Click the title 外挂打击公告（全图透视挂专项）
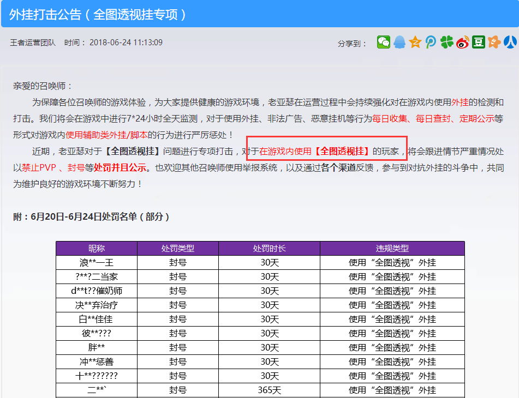This screenshot has width=519, height=398. pyautogui.click(x=98, y=14)
